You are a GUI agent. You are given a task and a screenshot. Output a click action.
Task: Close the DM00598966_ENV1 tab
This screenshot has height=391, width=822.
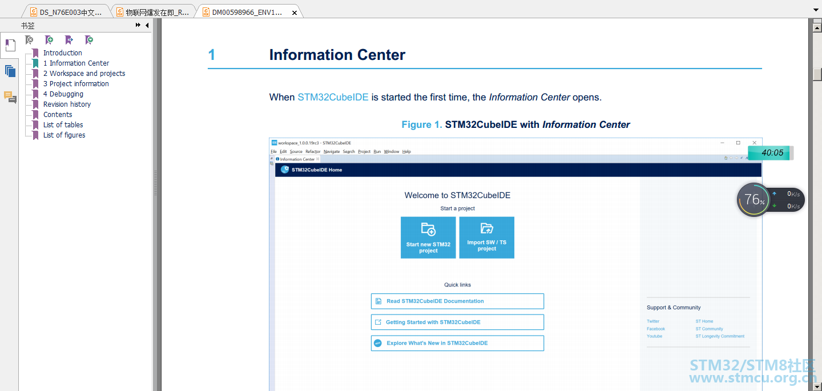click(295, 13)
